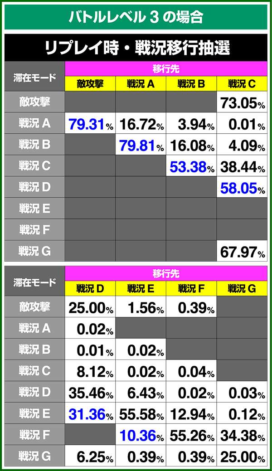
Task: Click the 34.38% cell in 戦況 F row
Action: (x=242, y=435)
